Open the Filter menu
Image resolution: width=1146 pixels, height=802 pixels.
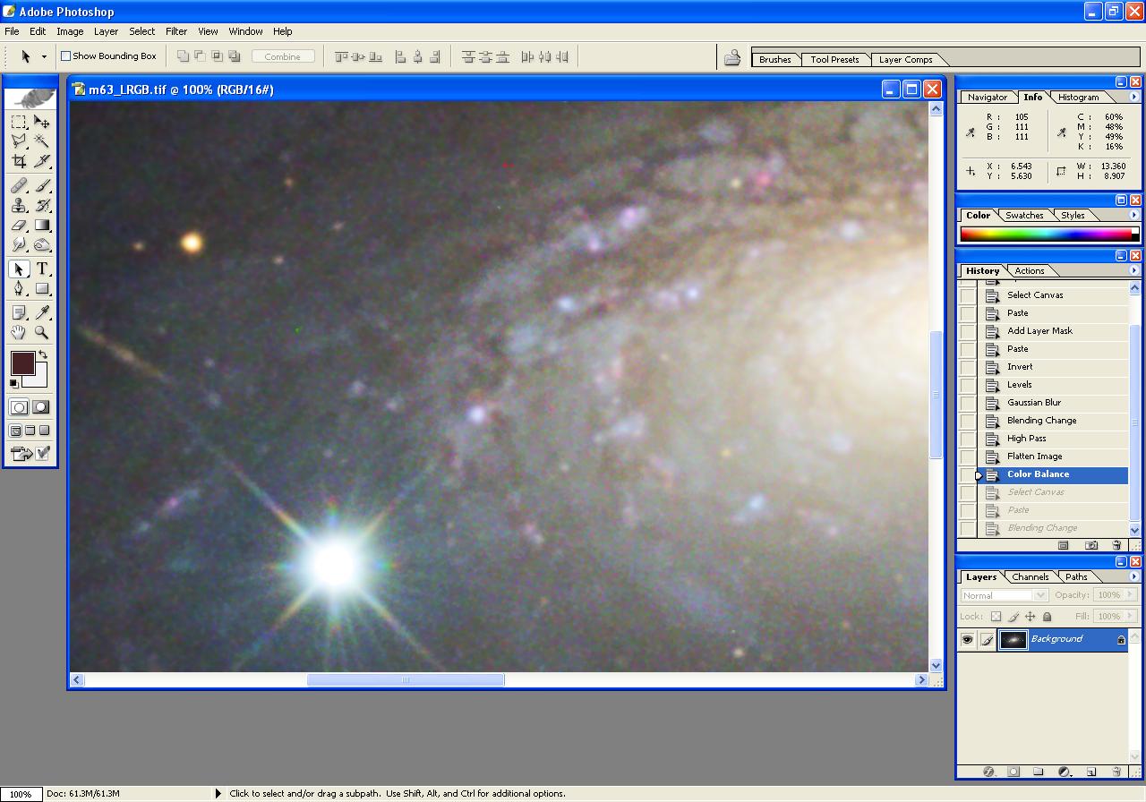coord(176,31)
